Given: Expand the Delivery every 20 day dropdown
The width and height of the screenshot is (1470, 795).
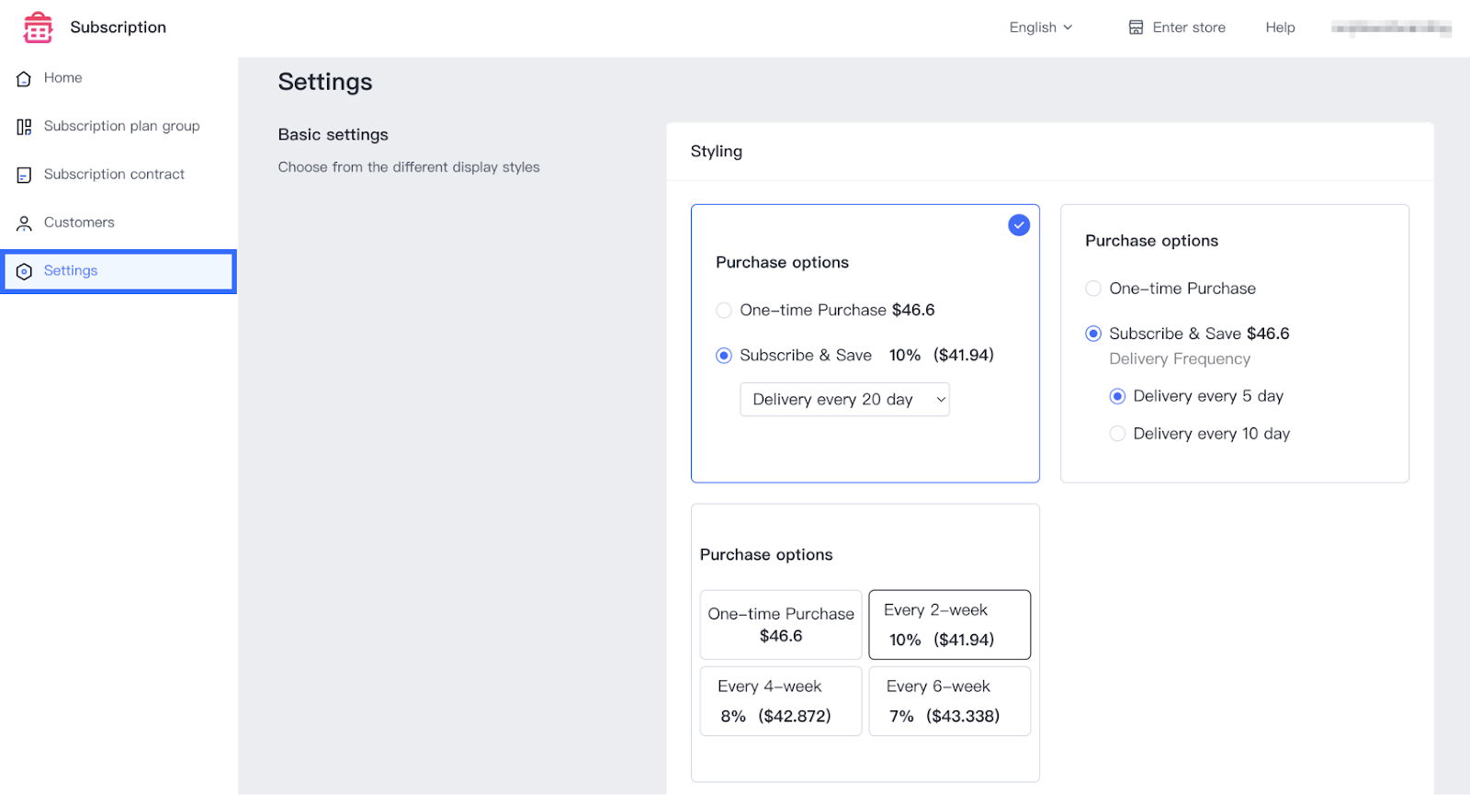Looking at the screenshot, I should click(844, 399).
